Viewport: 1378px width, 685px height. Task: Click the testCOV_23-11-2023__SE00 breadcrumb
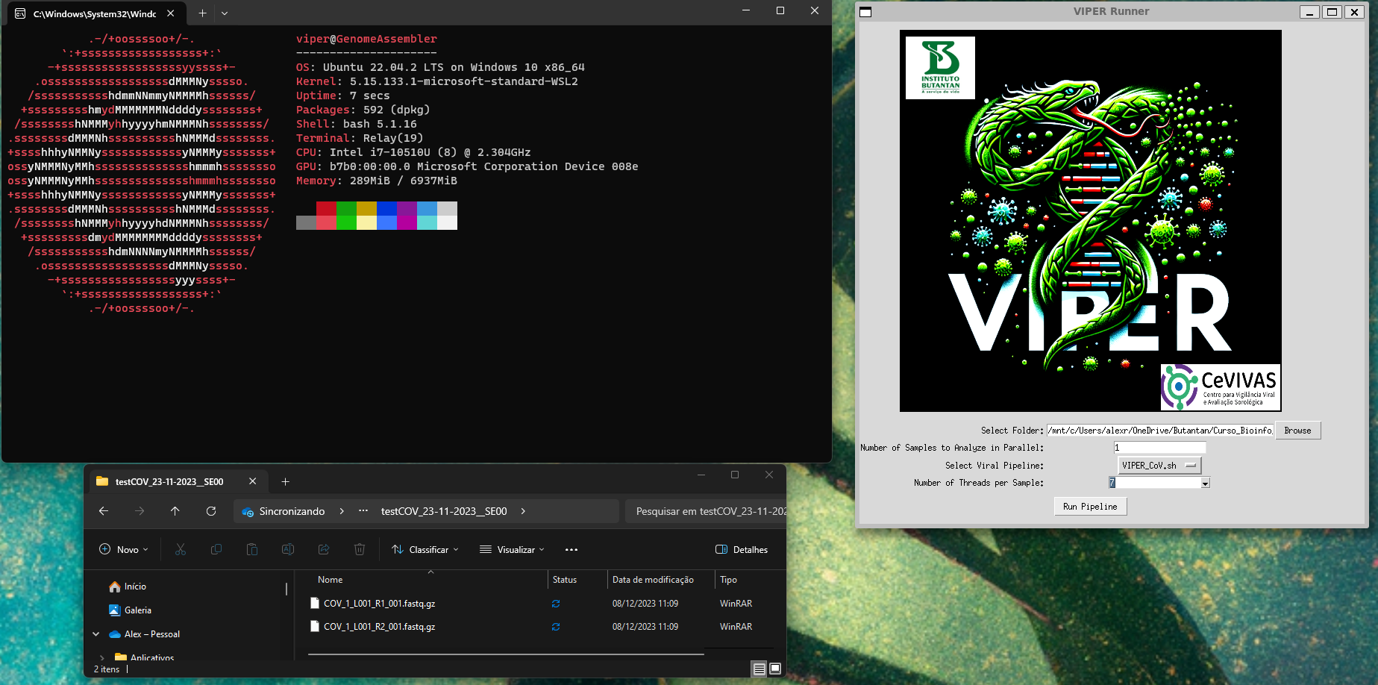pyautogui.click(x=444, y=511)
